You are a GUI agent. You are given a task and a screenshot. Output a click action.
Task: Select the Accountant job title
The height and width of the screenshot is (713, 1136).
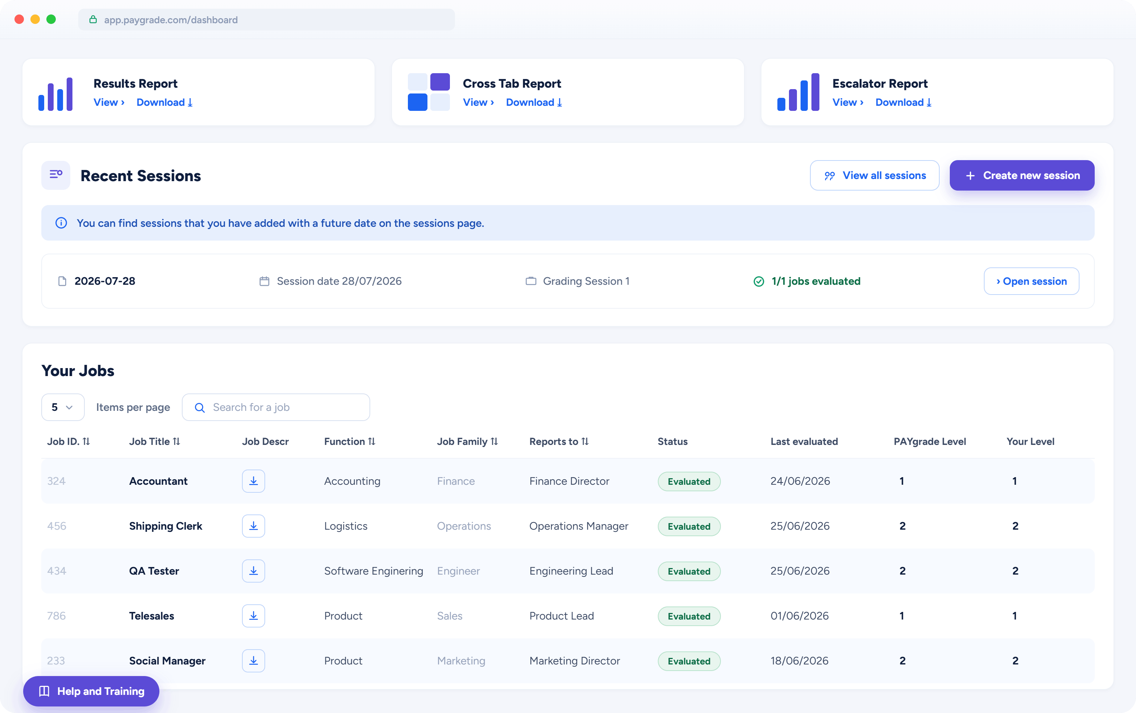[158, 481]
